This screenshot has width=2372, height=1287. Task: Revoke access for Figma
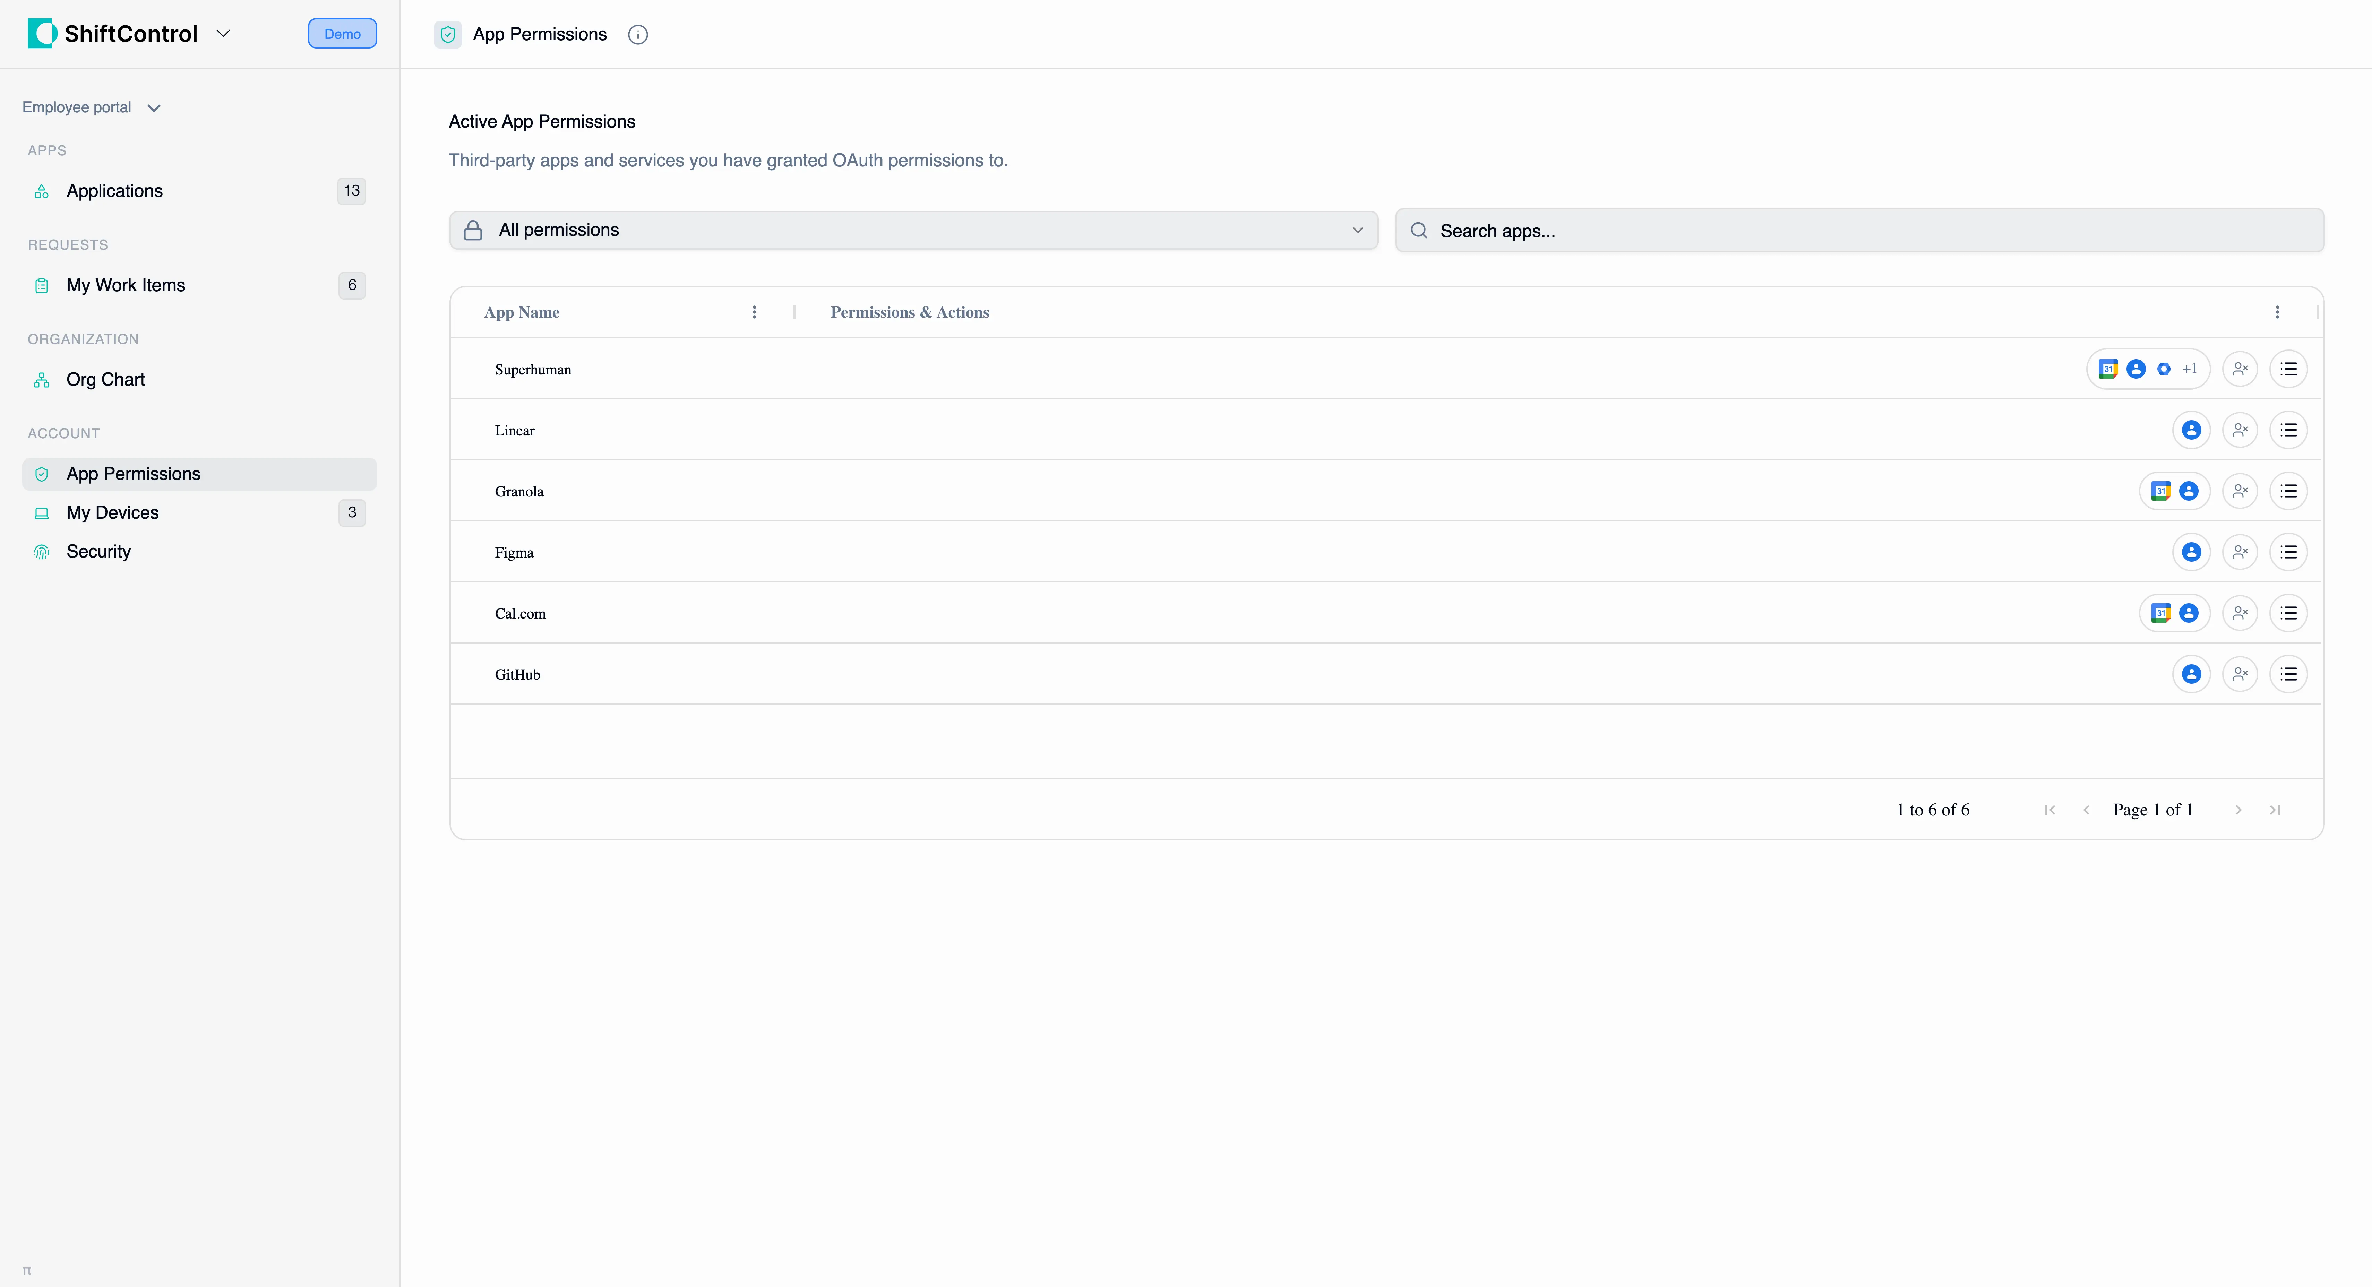coord(2240,552)
